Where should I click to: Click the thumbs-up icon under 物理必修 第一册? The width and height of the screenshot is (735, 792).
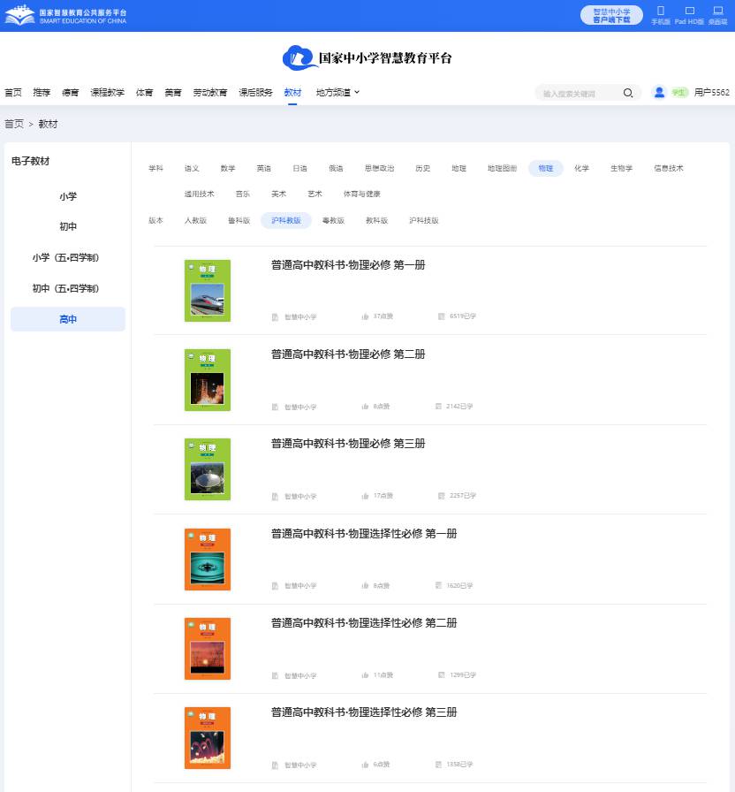tap(365, 316)
